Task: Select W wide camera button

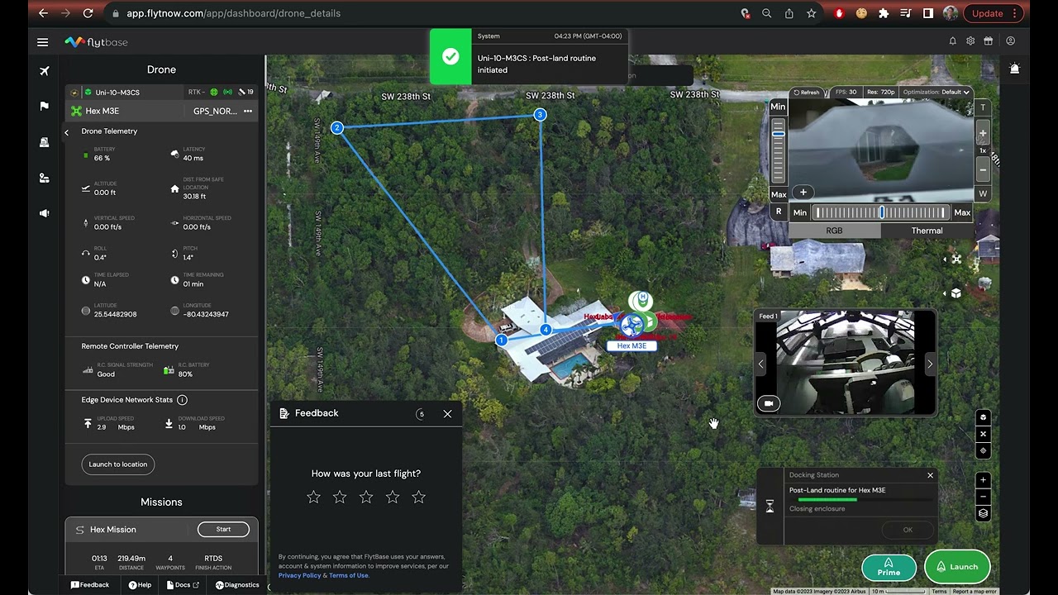Action: (983, 193)
